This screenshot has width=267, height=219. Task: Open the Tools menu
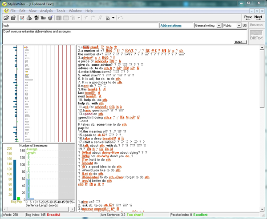[x=61, y=10]
